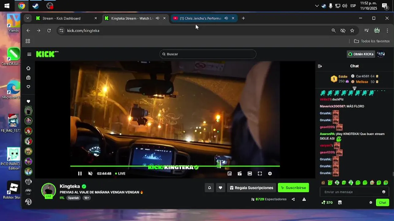Expand the gift leaderboard arrow below Eddie
This screenshot has height=221, width=394.
click(354, 88)
